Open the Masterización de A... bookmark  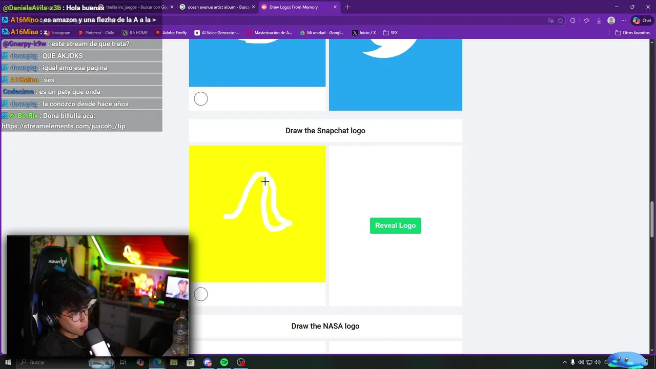[x=270, y=33]
